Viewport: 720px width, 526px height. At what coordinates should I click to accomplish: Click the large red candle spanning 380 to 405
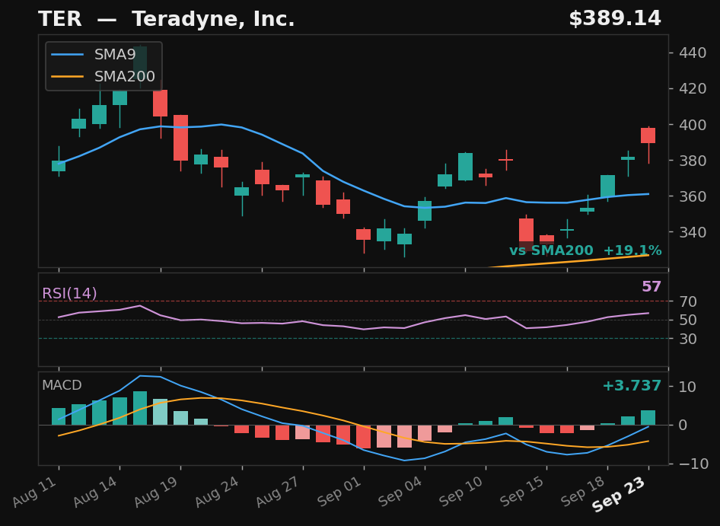180,138
